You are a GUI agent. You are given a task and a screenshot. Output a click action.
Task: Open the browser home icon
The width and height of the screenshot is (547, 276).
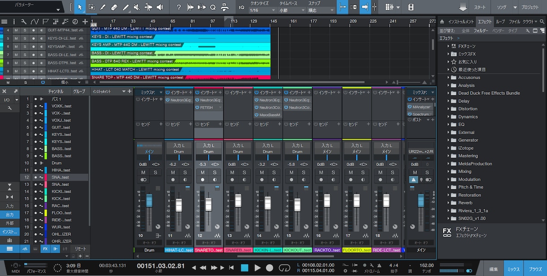pyautogui.click(x=442, y=21)
